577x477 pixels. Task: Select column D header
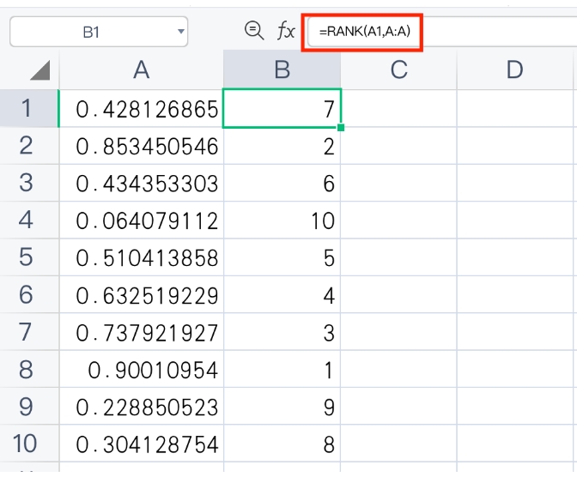click(515, 69)
